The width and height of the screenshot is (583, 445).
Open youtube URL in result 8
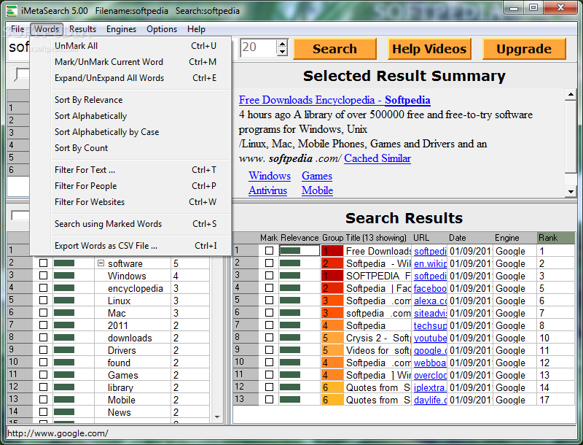coord(430,338)
